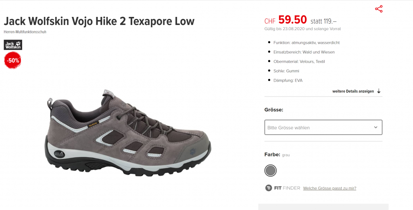Click the Einsatzbereich: Wald und Wiesen bullet

tap(304, 52)
